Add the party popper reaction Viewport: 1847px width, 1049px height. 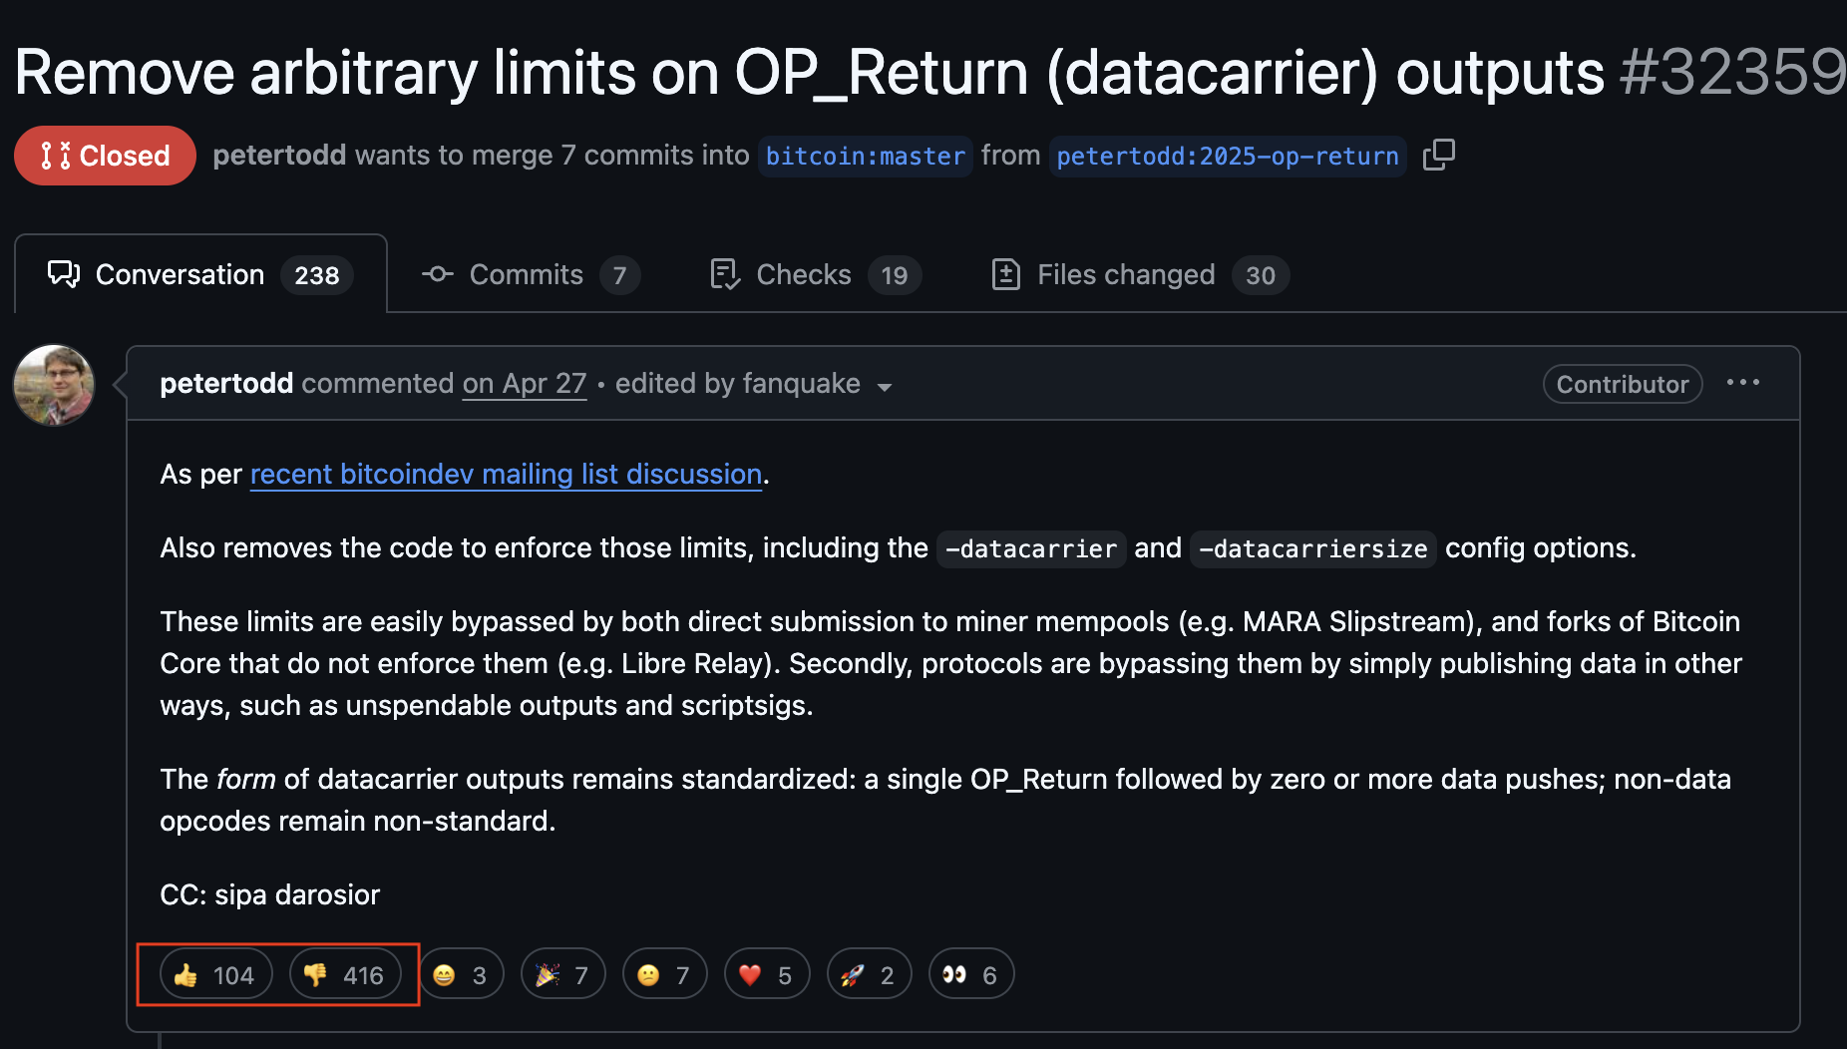562,974
